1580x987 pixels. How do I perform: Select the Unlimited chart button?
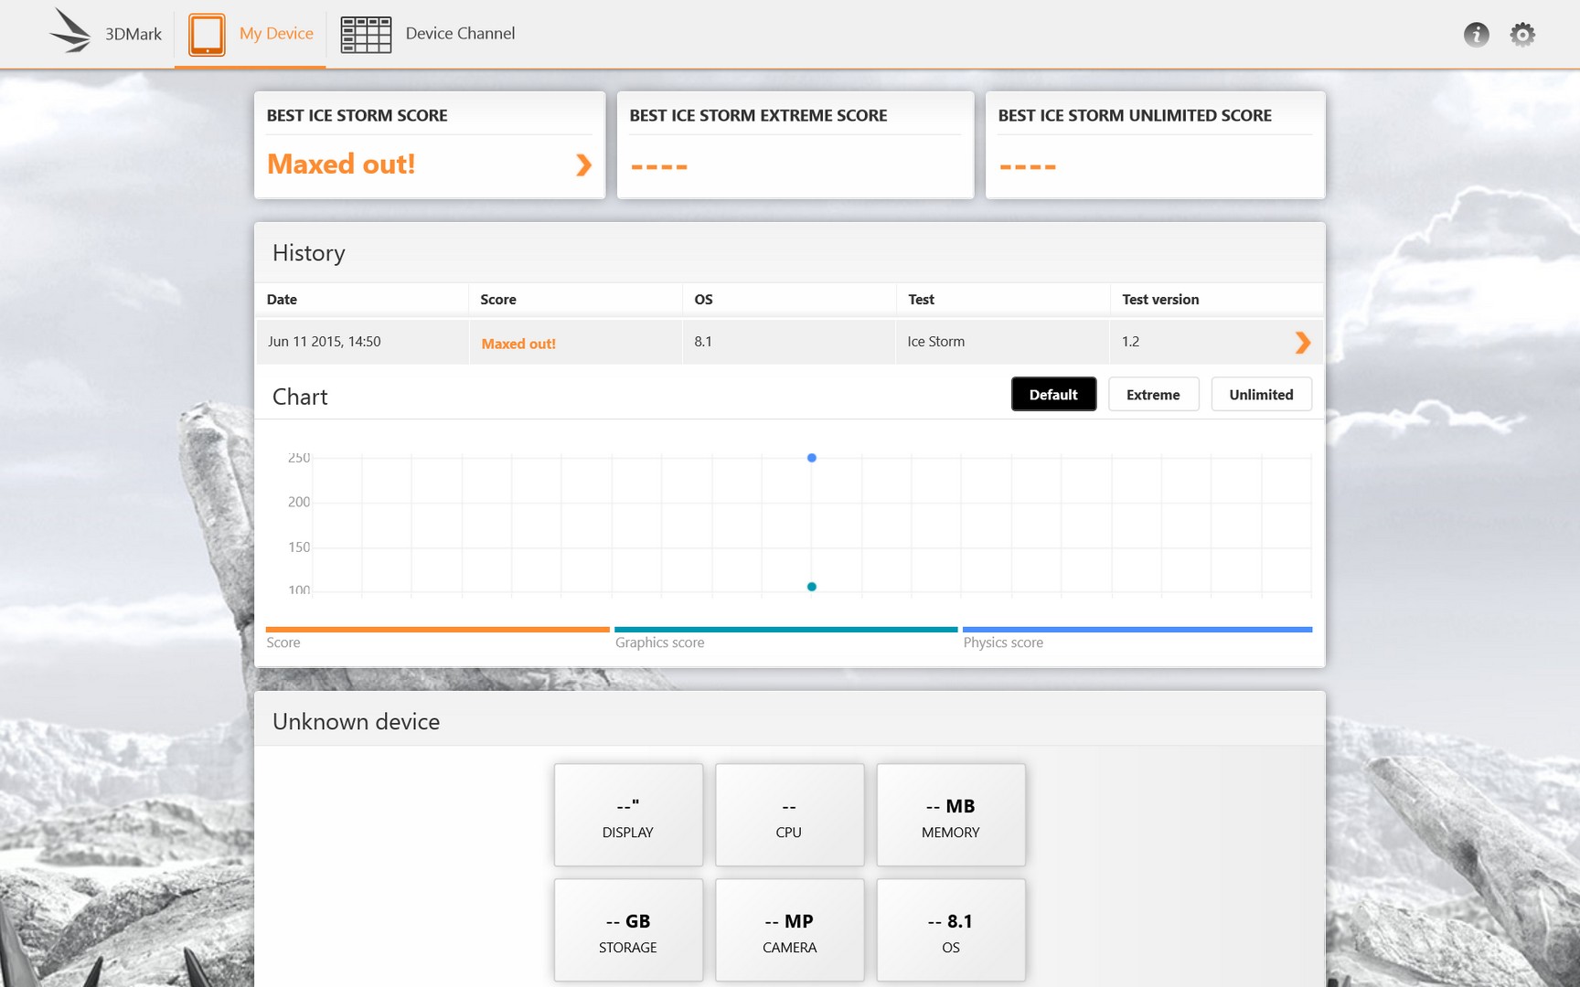coord(1261,395)
